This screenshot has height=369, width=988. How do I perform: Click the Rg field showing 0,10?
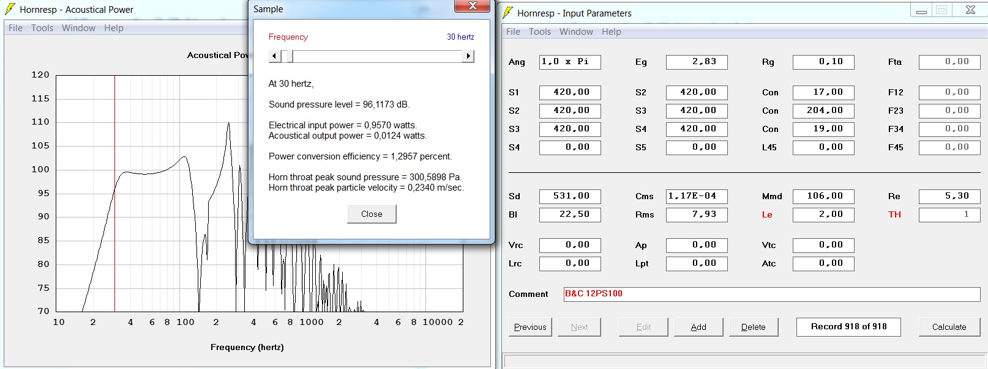point(823,62)
